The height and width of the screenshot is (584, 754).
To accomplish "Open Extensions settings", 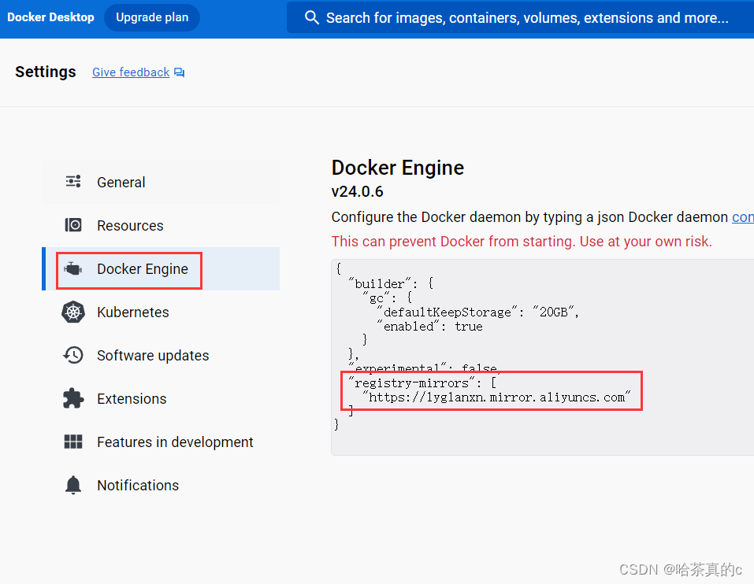I will point(161,398).
